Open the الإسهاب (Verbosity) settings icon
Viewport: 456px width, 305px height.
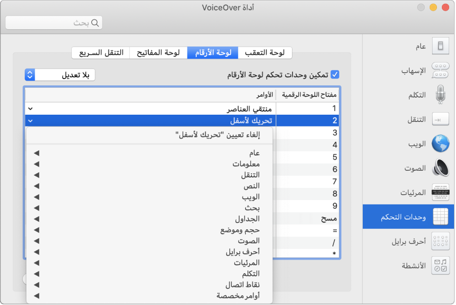coord(440,70)
